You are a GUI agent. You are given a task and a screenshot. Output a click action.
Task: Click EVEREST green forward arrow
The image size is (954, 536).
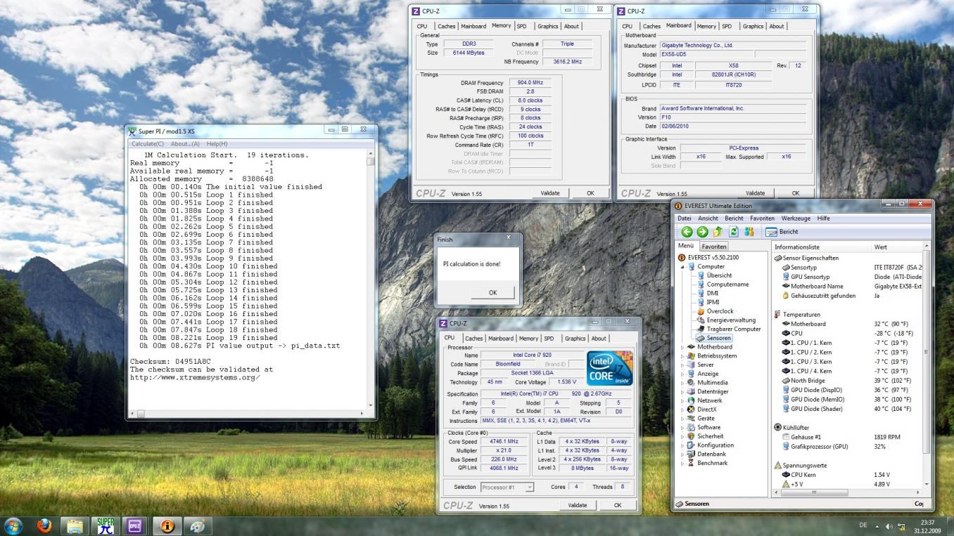coord(702,232)
